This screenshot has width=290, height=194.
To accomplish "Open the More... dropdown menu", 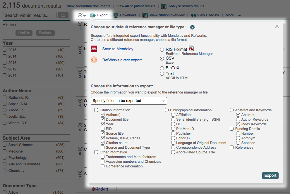I will tap(233, 15).
